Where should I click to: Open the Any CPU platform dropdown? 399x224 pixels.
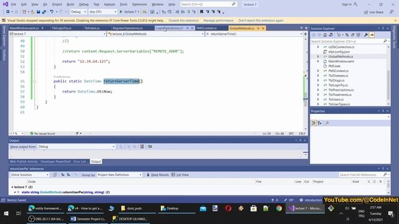[103, 12]
